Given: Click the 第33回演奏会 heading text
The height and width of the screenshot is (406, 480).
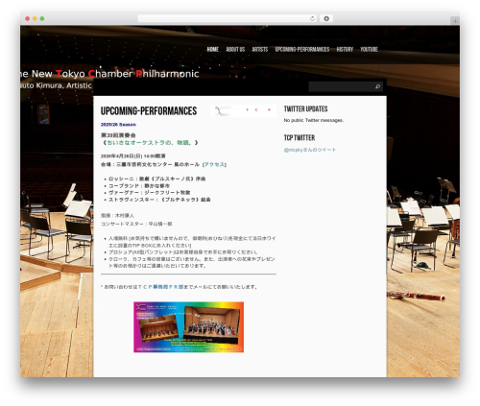Looking at the screenshot, I should point(118,135).
